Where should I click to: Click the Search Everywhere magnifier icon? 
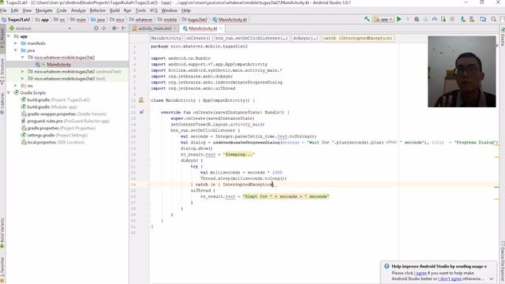[x=494, y=19]
